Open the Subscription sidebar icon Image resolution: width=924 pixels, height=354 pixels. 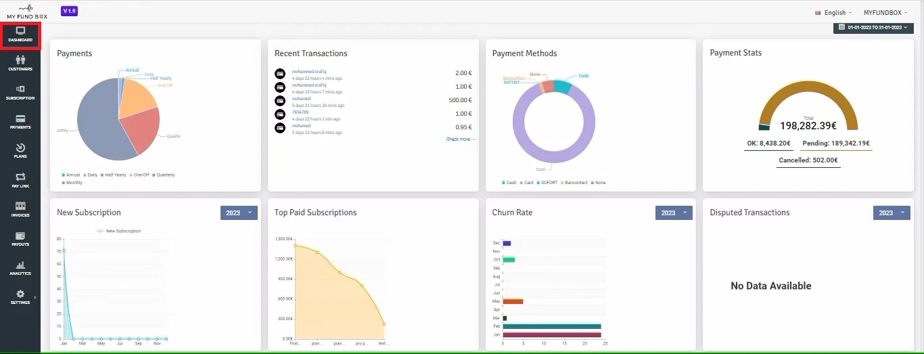pyautogui.click(x=20, y=89)
